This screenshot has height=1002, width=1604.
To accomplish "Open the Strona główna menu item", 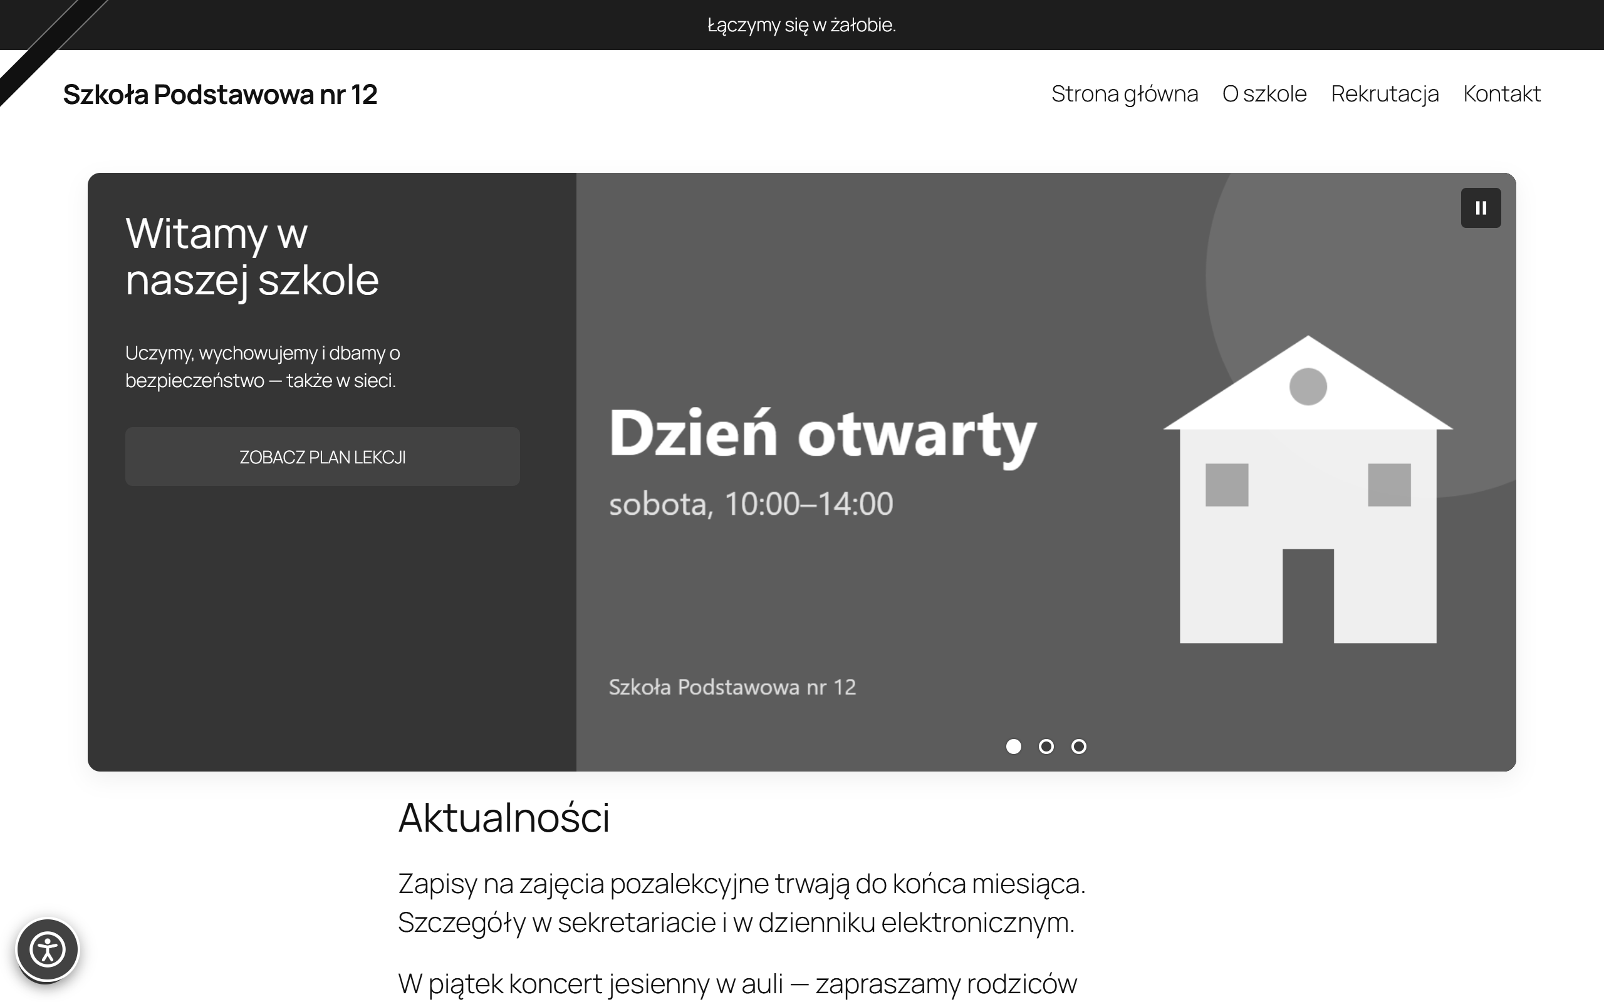I will point(1125,94).
